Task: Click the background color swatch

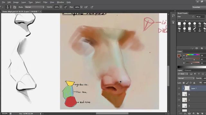Action: point(181,57)
